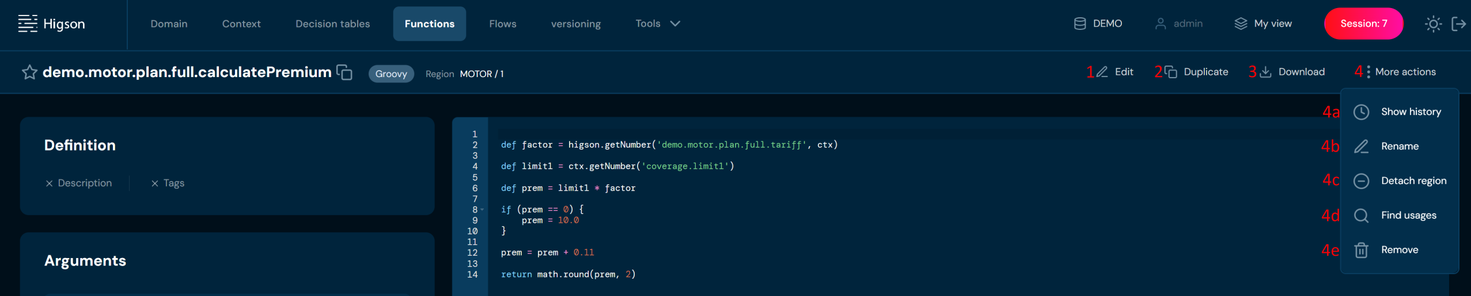
Task: Switch to the Flows tab
Action: (502, 24)
